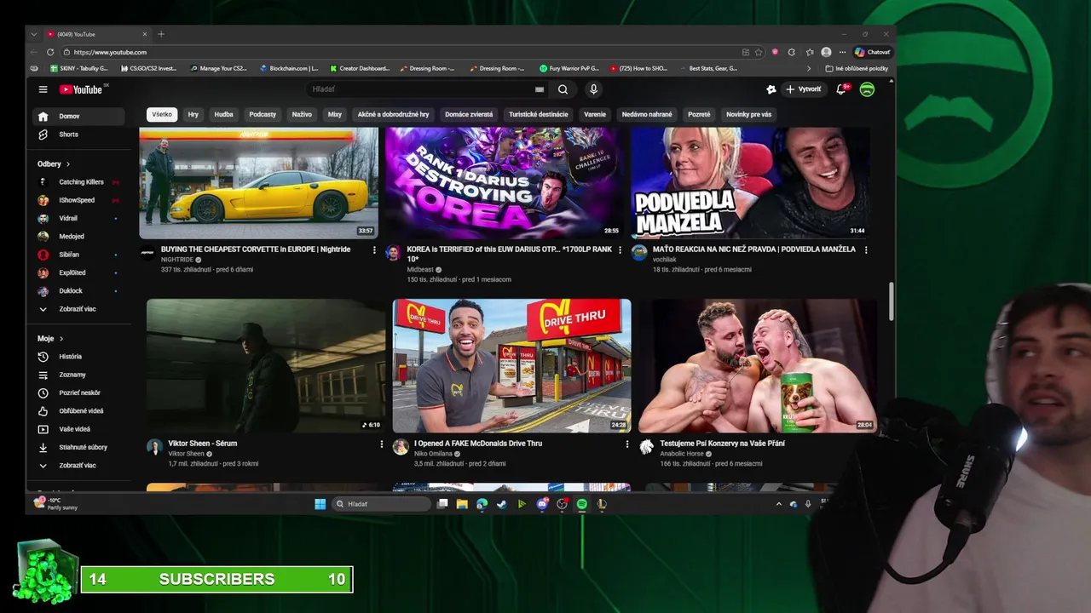This screenshot has width=1091, height=613.
Task: Open options for KOREA Darius video
Action: 620,249
